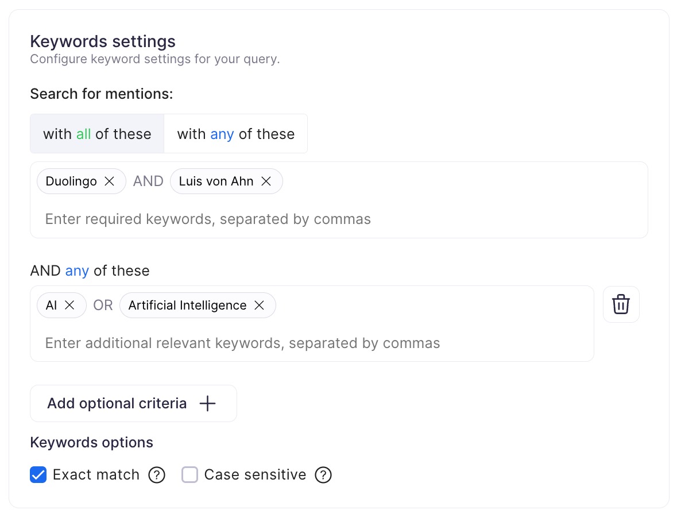This screenshot has width=681, height=518.
Task: Select the 'with all of these' tab
Action: pyautogui.click(x=96, y=133)
